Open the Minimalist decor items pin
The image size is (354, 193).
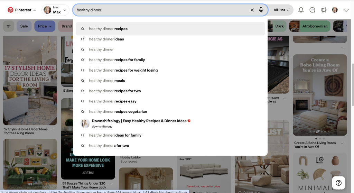(x=320, y=173)
